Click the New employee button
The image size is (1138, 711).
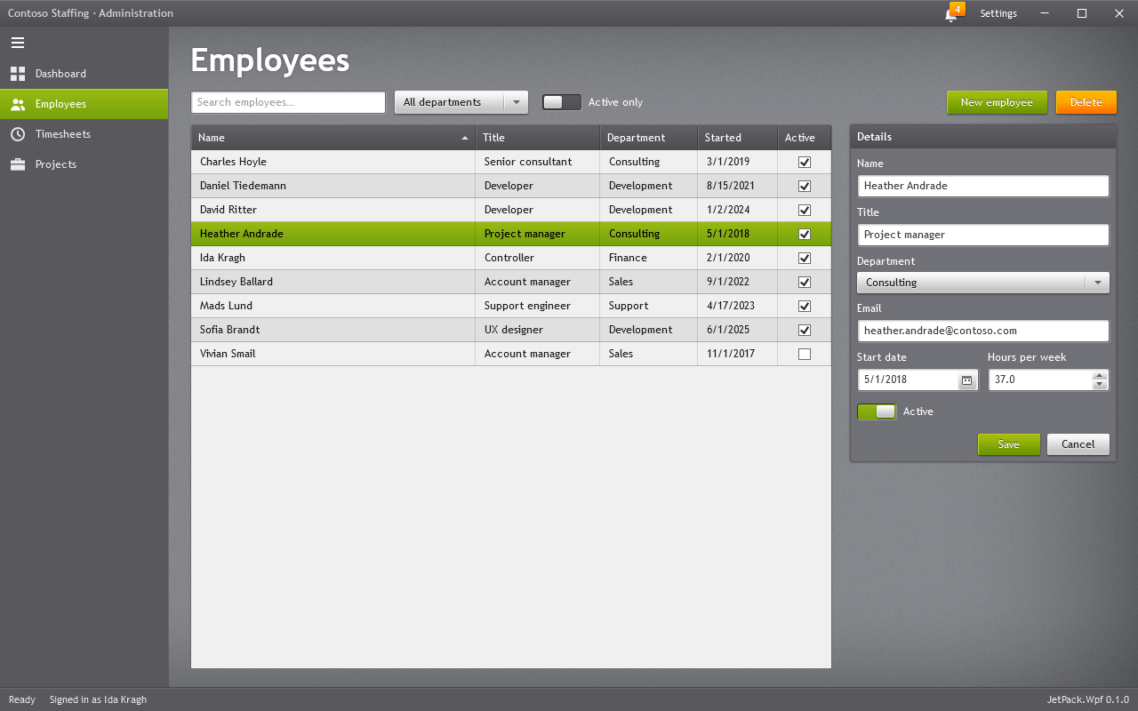point(997,102)
